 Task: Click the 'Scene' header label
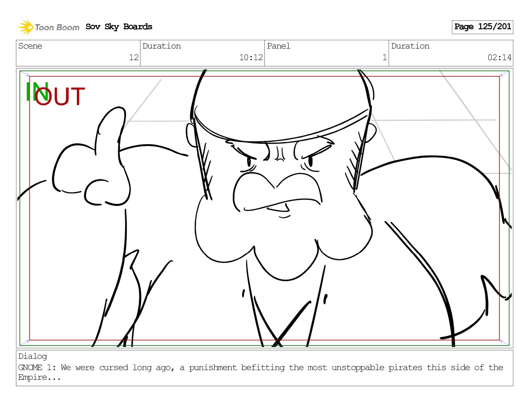pyautogui.click(x=30, y=46)
